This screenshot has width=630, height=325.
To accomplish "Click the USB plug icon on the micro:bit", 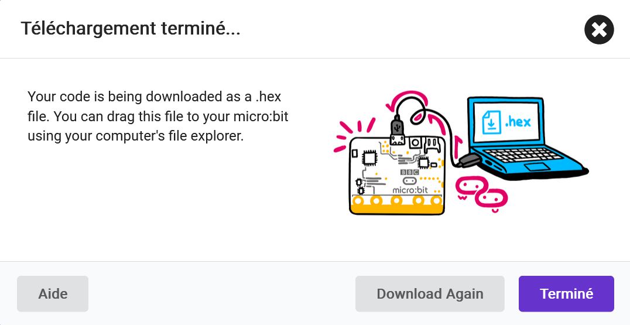I will (398, 129).
